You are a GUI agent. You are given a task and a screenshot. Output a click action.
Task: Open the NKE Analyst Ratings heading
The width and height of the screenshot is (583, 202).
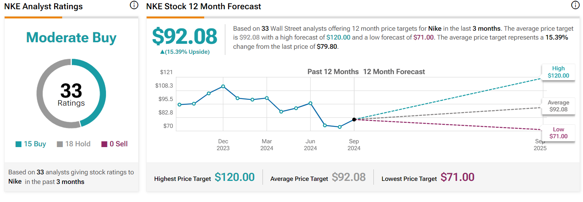tap(43, 7)
